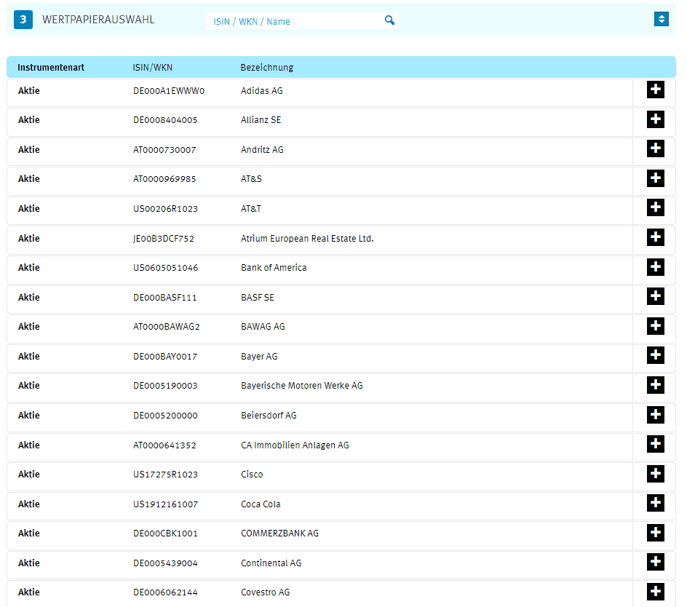
Task: Add Coca Cola with the plus icon
Action: (656, 503)
